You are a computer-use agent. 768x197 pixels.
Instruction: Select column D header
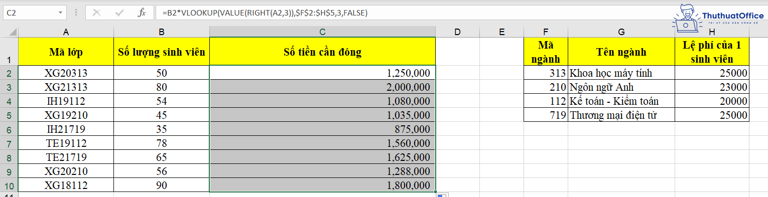(457, 32)
